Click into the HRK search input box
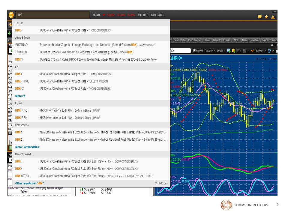This screenshot has width=288, height=216. pos(52,15)
